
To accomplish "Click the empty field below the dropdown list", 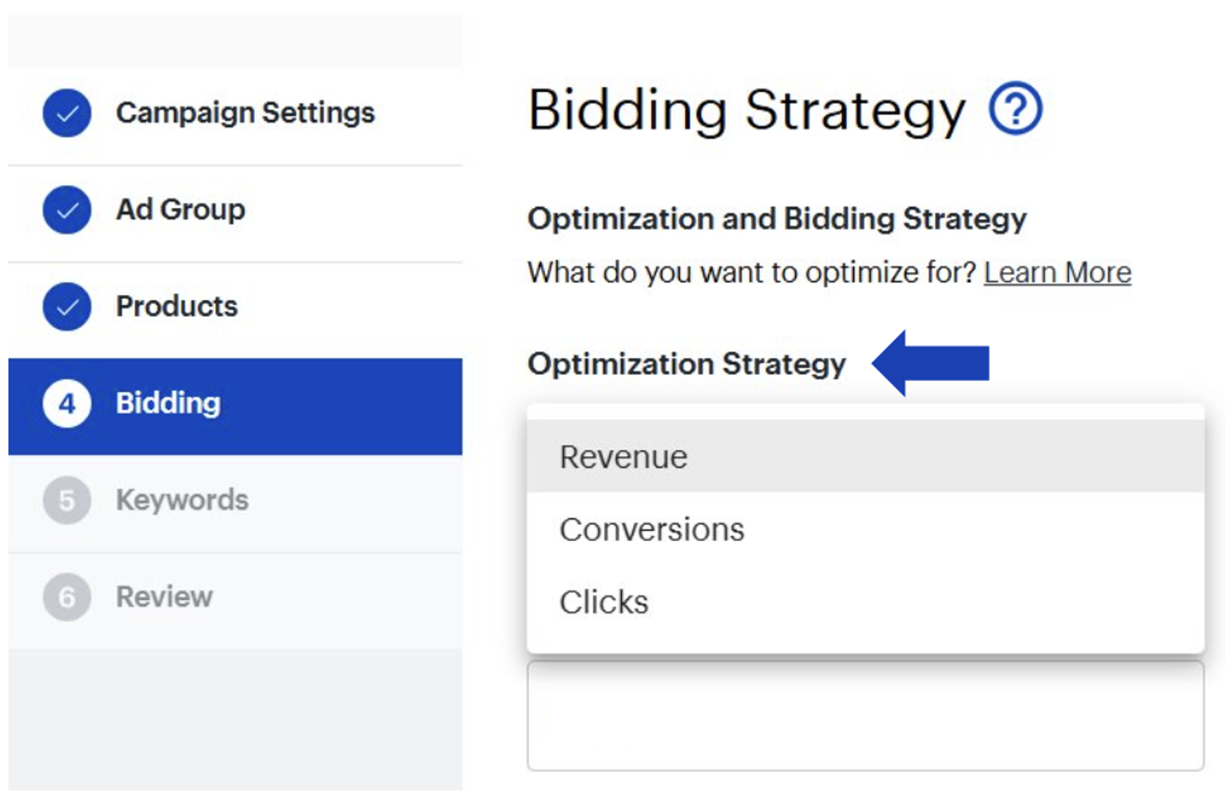I will pyautogui.click(x=865, y=716).
